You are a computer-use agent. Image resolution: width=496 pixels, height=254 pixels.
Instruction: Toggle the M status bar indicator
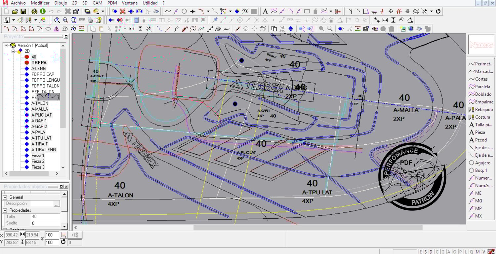(478, 252)
